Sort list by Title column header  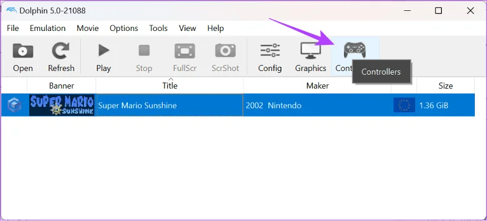pyautogui.click(x=170, y=86)
